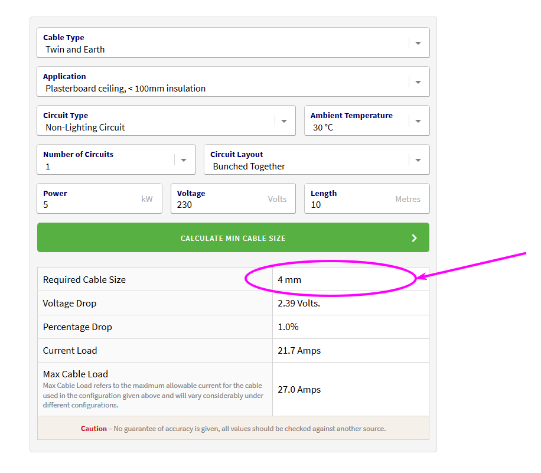541x473 pixels.
Task: Click the 4 mm cable size result
Action: [289, 280]
